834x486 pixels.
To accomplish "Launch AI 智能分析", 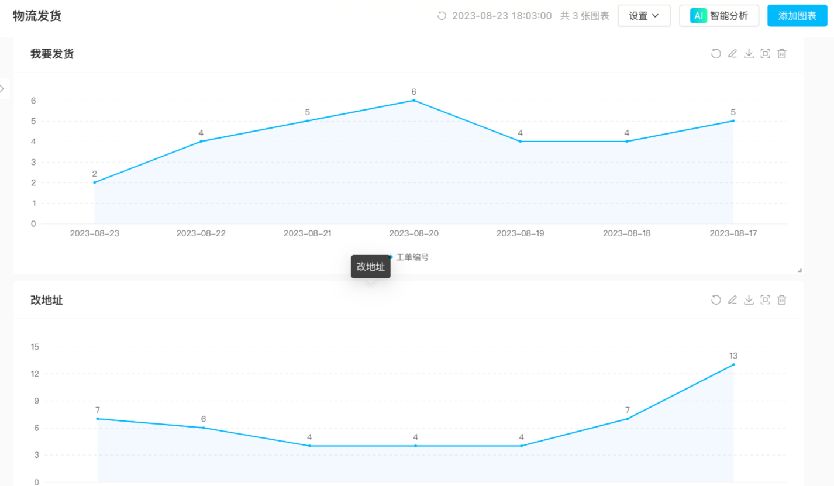I will [x=719, y=16].
